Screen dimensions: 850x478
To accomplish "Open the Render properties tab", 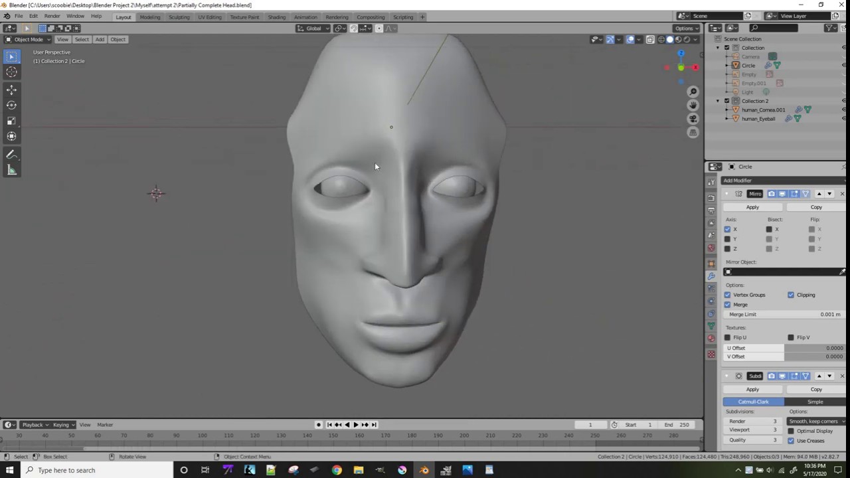I will click(x=711, y=197).
